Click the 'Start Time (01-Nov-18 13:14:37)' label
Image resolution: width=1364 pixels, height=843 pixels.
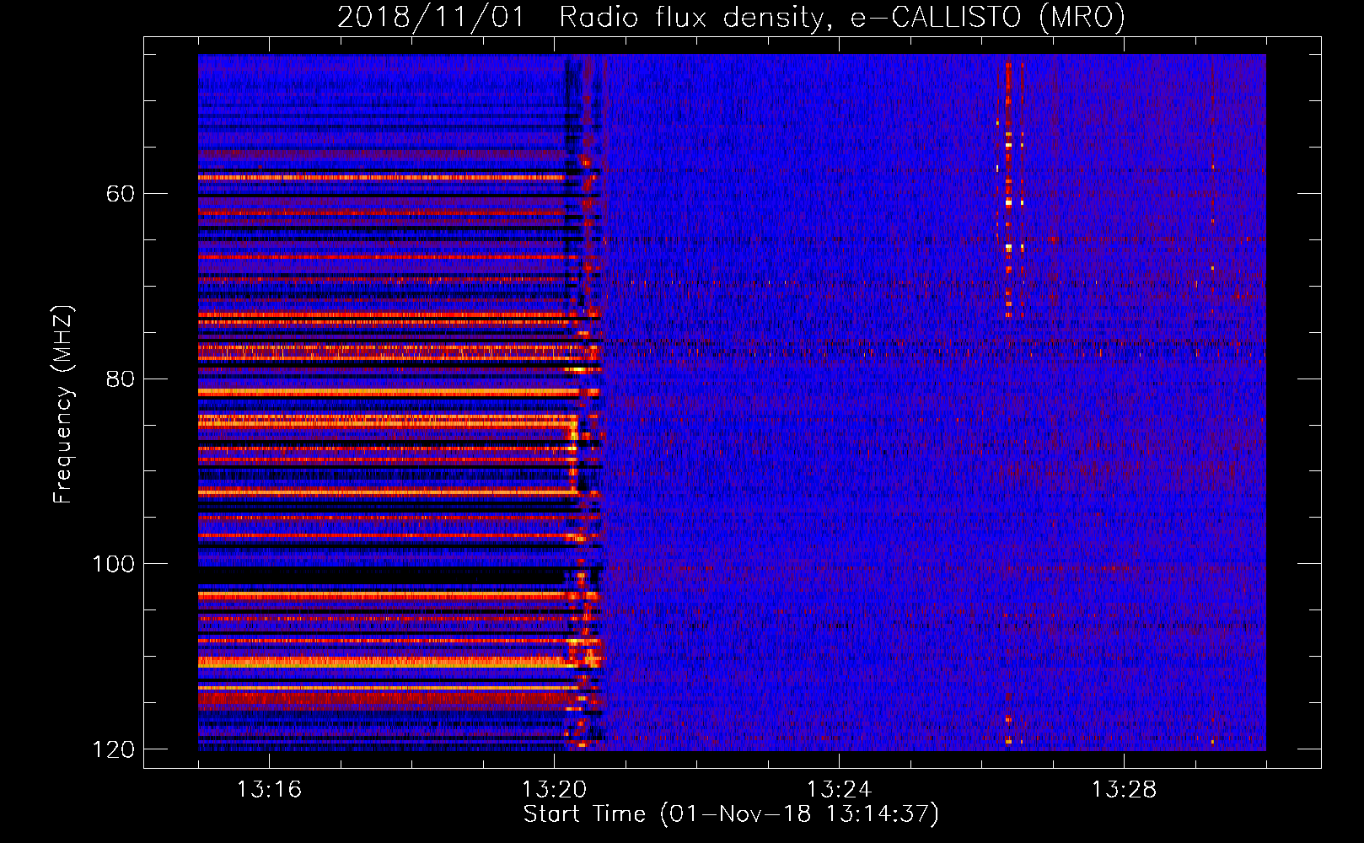click(x=731, y=814)
